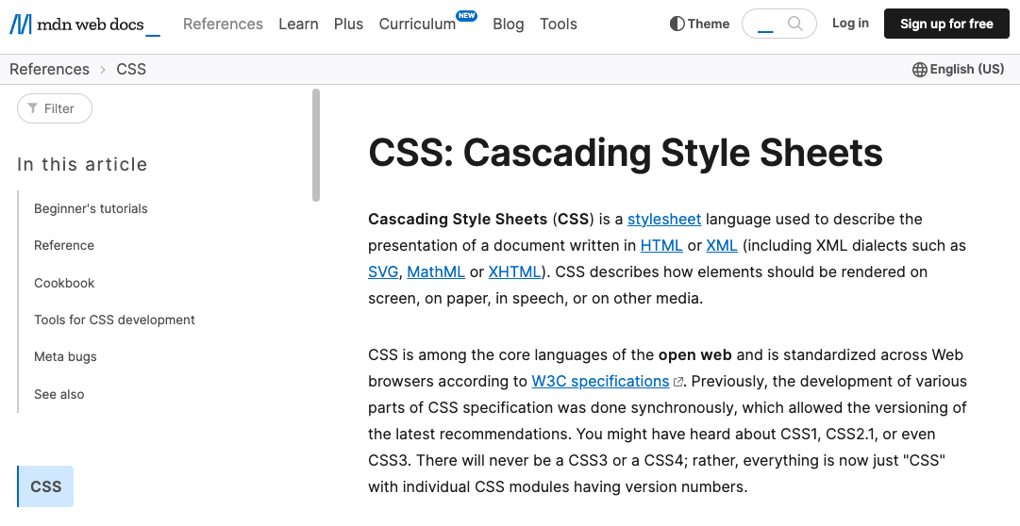Click the sidebar vertical scrollbar
The height and width of the screenshot is (526, 1020).
[x=316, y=145]
